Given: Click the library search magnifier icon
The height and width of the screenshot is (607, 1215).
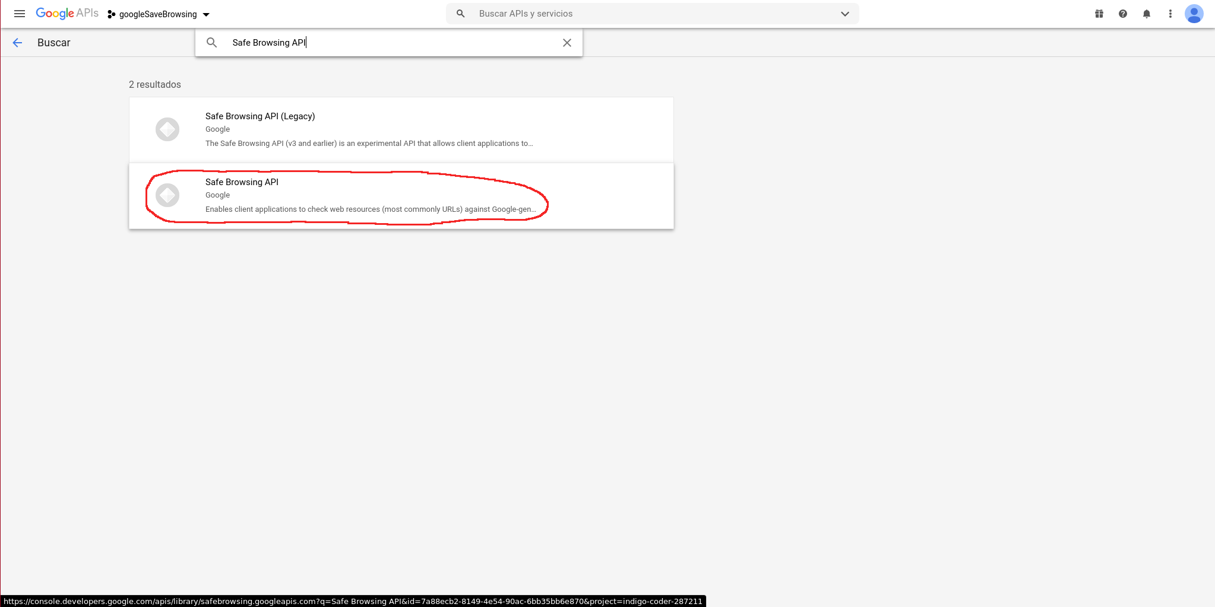Looking at the screenshot, I should pyautogui.click(x=211, y=43).
